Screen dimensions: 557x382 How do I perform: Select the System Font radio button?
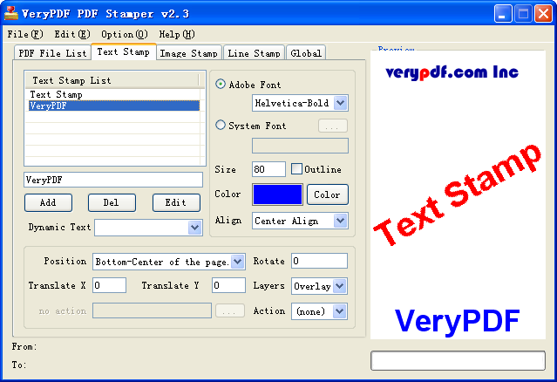(221, 125)
